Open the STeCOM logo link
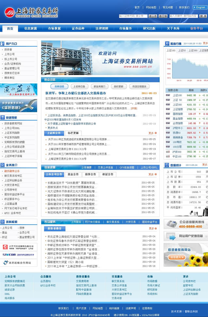Viewport: 208px width, 317px height. pos(18,255)
